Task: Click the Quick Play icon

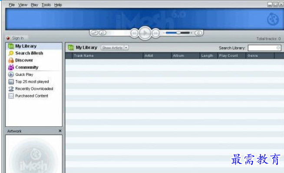Action: [x=11, y=75]
